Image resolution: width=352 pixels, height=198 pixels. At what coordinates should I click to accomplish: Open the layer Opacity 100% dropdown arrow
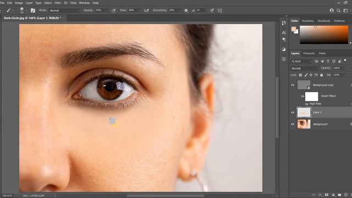(x=344, y=68)
